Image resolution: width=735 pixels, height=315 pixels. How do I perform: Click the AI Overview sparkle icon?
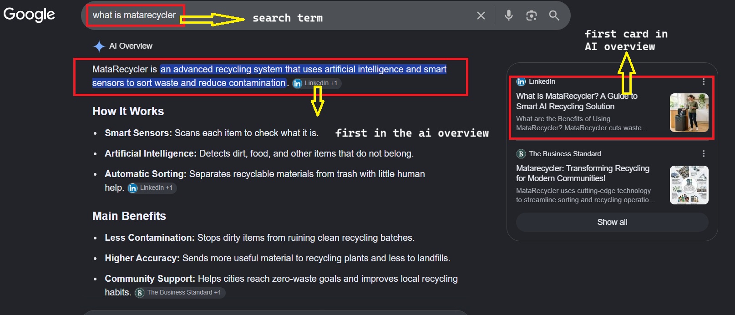(x=99, y=46)
